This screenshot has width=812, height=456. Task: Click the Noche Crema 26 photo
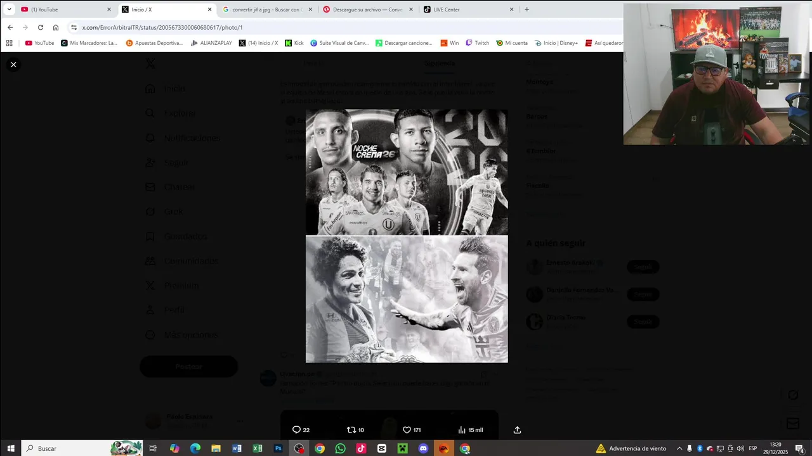point(407,172)
